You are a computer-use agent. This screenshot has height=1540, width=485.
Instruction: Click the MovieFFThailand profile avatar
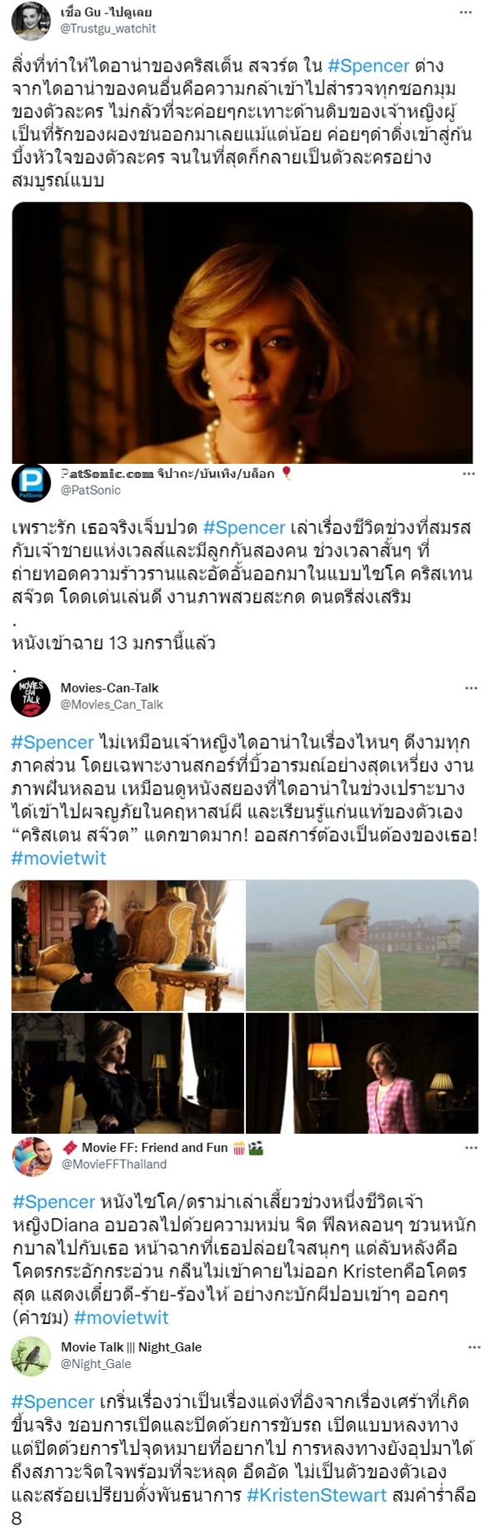click(32, 1156)
